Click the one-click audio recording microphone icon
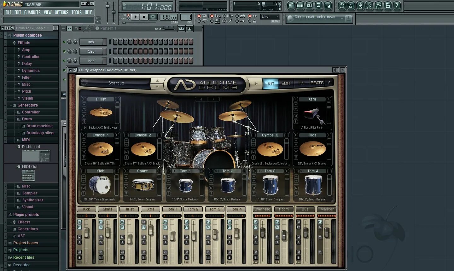Viewport: 454px width, 271px height. click(379, 6)
